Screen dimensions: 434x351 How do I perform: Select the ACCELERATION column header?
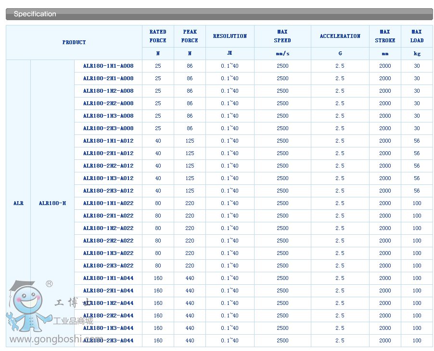(x=340, y=36)
